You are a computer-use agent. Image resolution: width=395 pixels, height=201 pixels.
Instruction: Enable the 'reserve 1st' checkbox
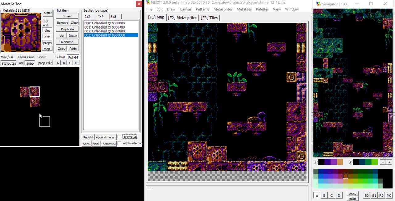tap(119, 137)
